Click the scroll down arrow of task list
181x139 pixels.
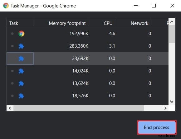point(172,101)
